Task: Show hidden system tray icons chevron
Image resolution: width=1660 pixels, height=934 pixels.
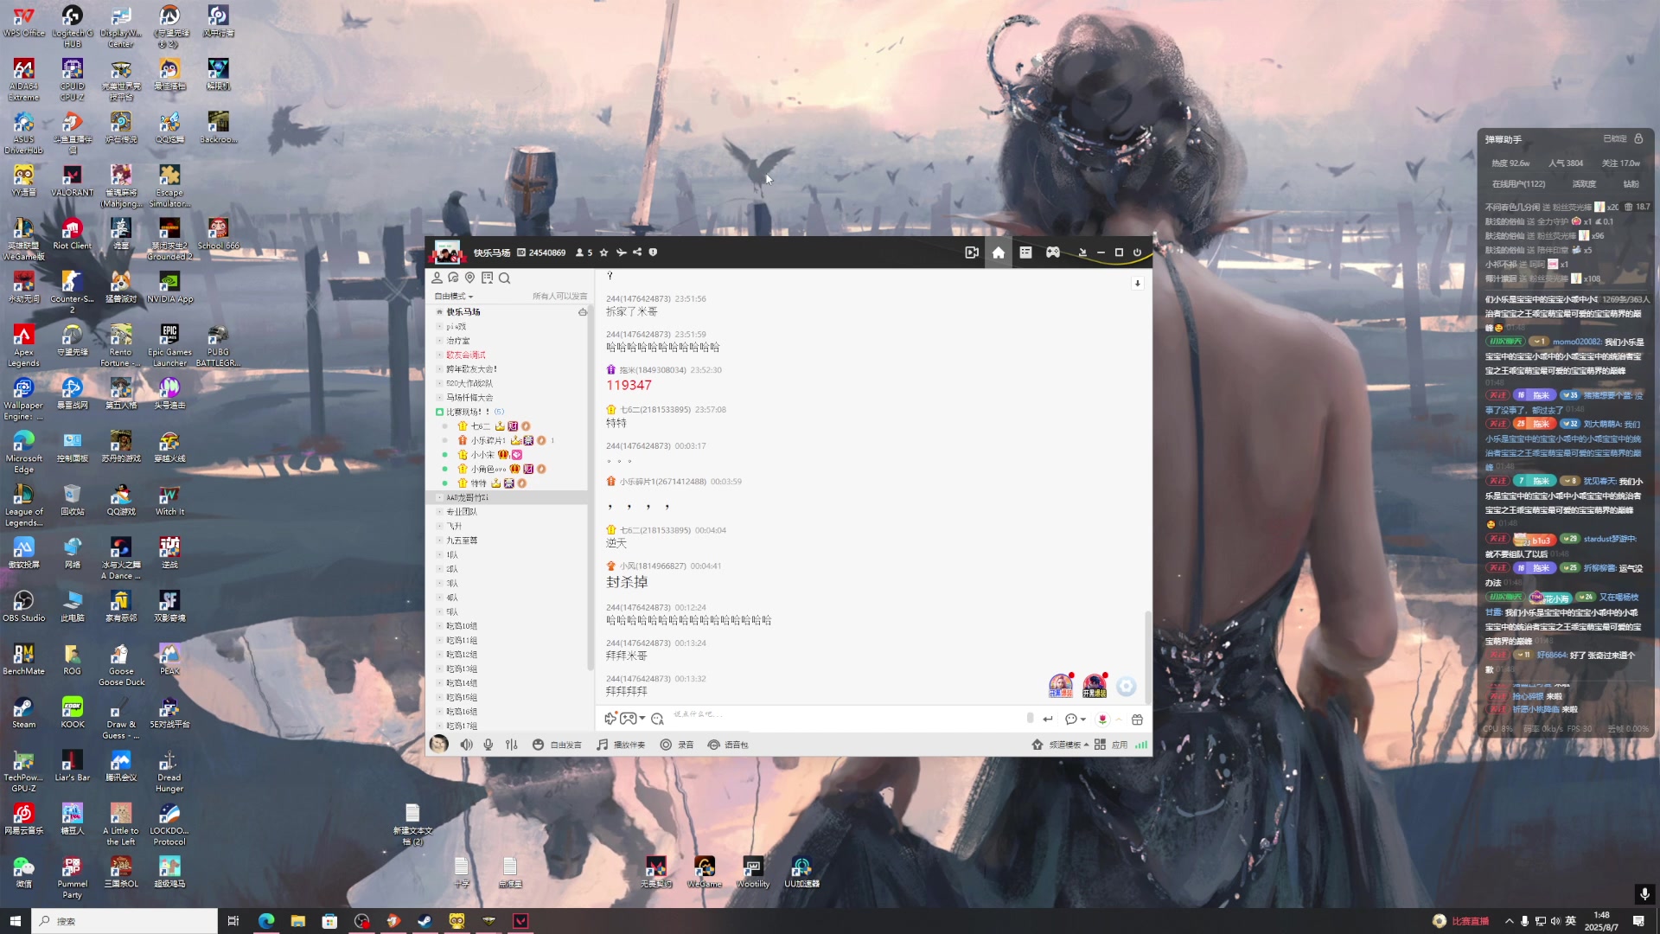Action: [x=1509, y=921]
